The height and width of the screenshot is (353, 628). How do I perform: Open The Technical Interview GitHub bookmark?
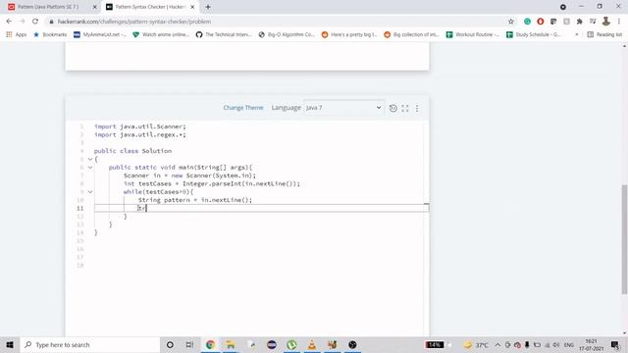tap(224, 34)
